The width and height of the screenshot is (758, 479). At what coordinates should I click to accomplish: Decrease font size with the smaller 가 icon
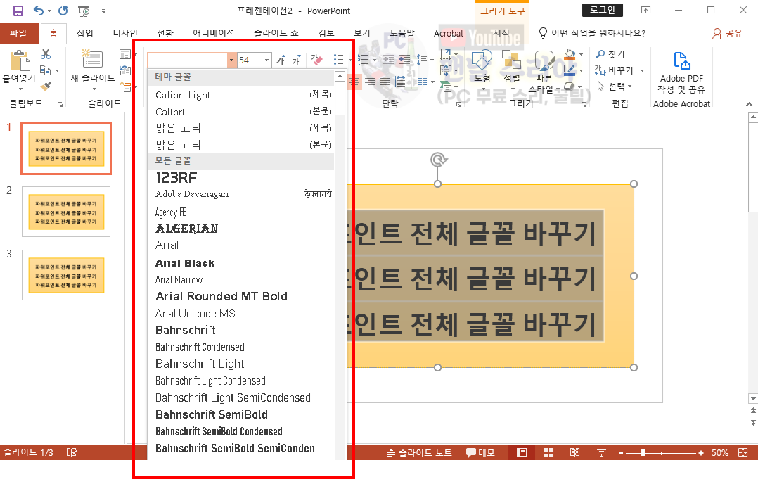[x=296, y=60]
